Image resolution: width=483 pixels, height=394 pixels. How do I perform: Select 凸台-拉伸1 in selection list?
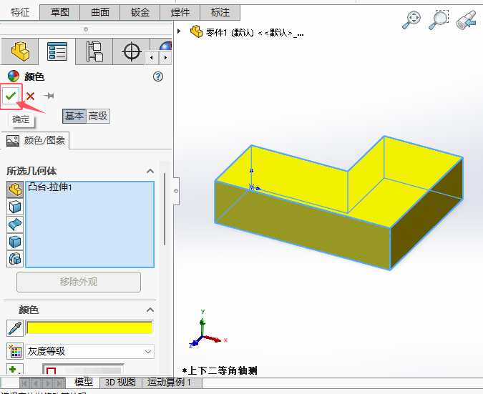[50, 187]
